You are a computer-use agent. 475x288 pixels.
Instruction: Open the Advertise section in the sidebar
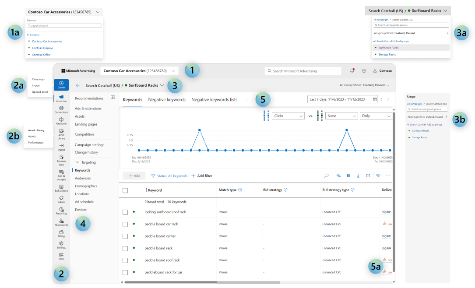[61, 98]
